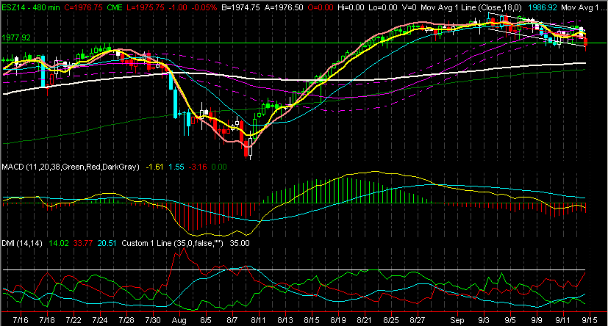This screenshot has height=326, width=608.
Task: Select the 9/9 date label
Action: (x=537, y=320)
